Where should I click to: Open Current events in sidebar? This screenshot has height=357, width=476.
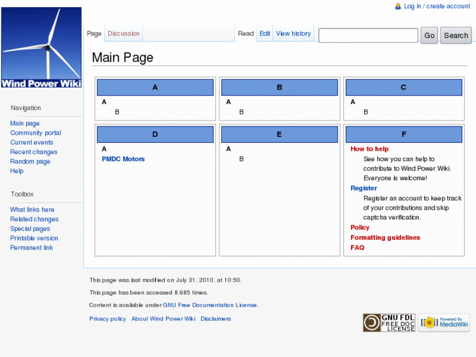click(x=31, y=142)
